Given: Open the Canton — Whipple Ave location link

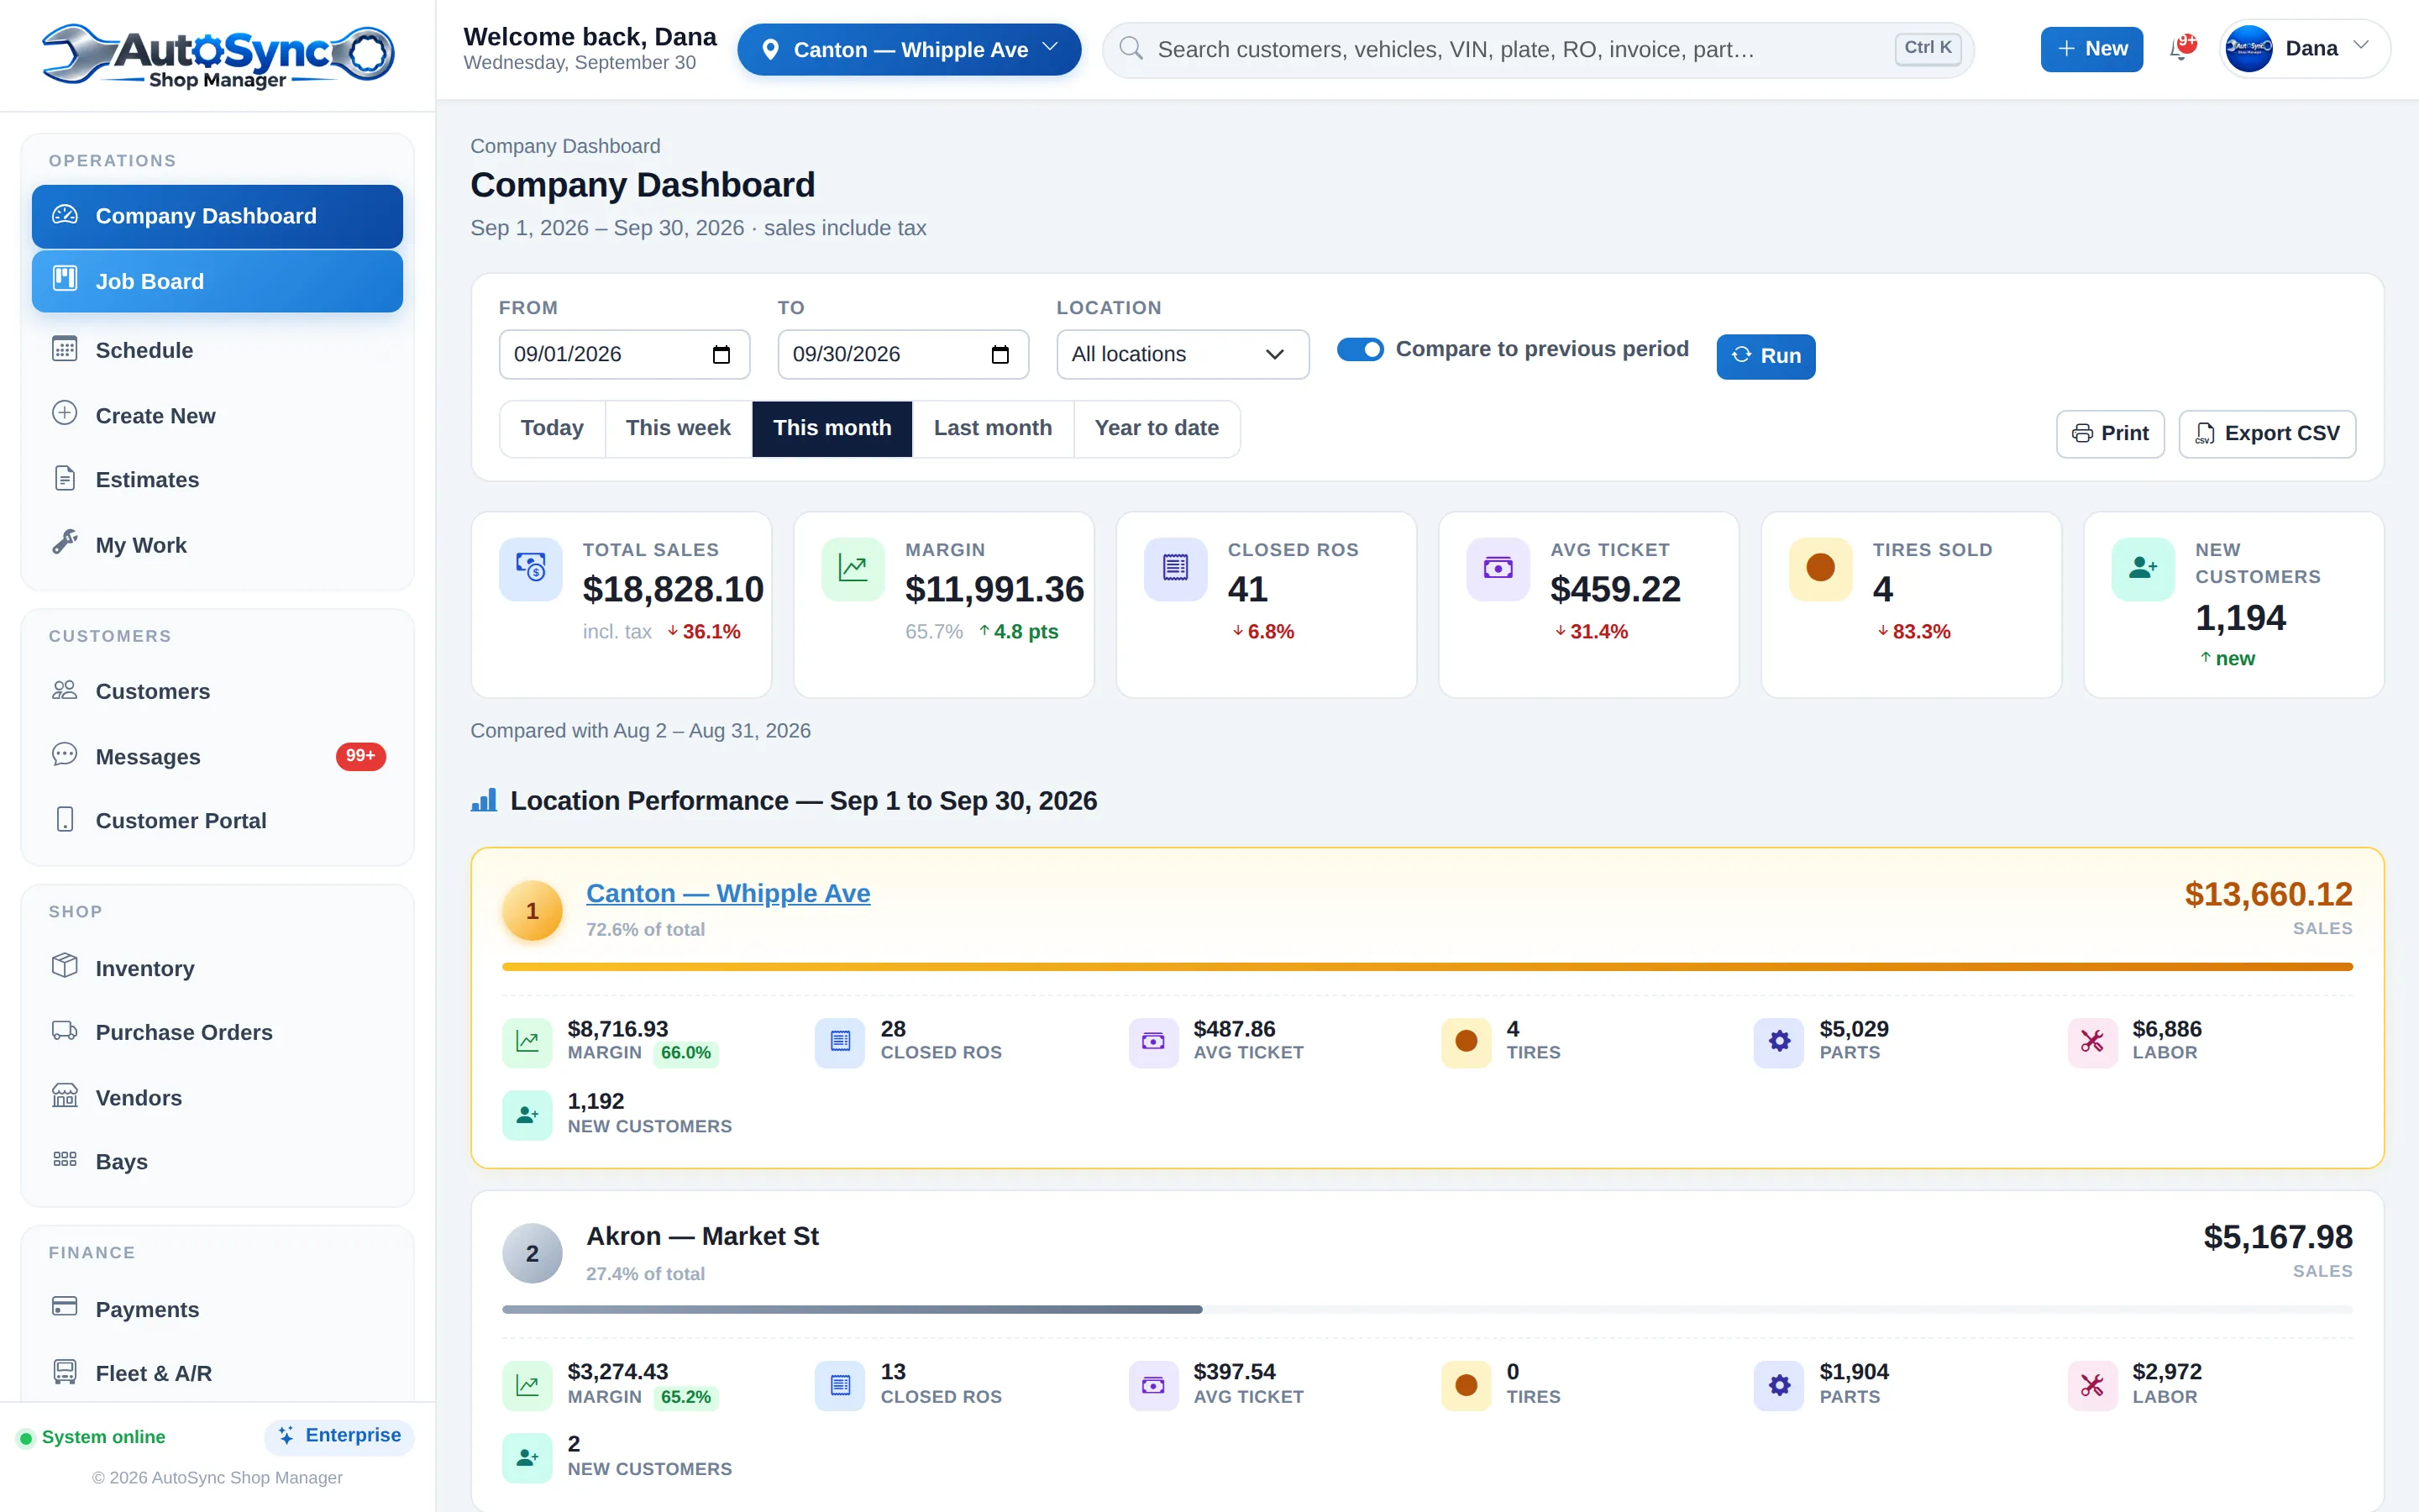Looking at the screenshot, I should point(727,893).
